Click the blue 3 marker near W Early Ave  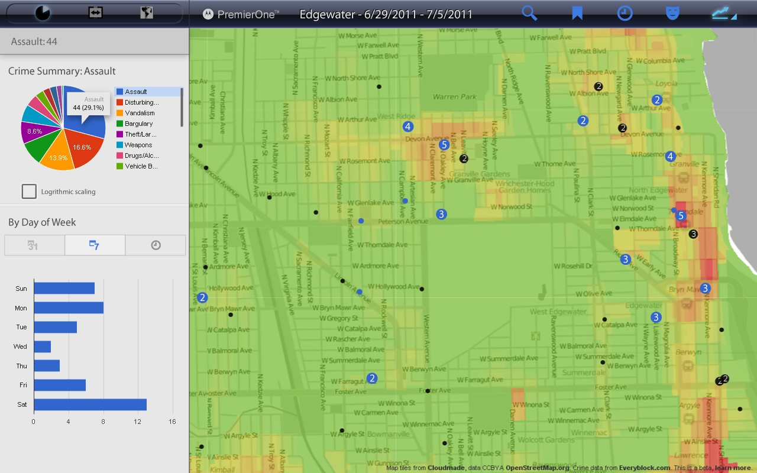[626, 259]
